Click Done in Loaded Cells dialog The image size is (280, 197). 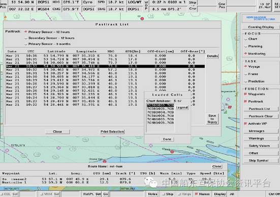(167, 139)
